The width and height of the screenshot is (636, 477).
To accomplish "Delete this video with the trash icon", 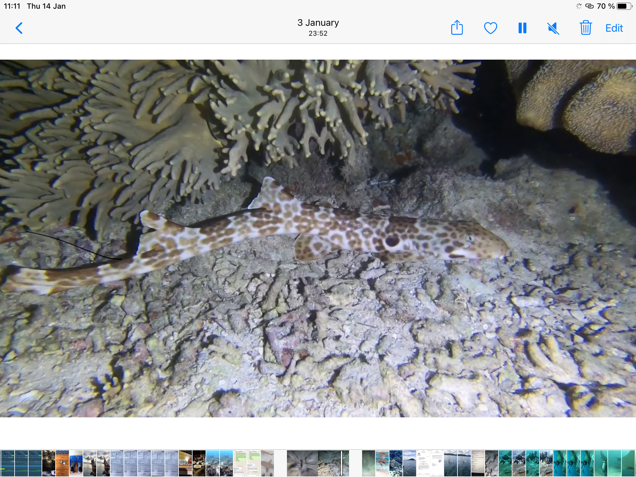I will click(x=585, y=28).
